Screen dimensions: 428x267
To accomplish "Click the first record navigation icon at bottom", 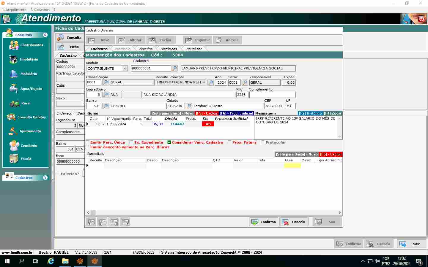I will click(x=91, y=222).
